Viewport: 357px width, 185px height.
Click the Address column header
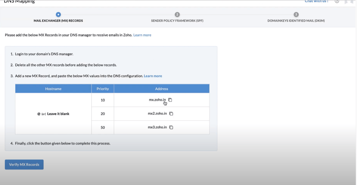click(162, 89)
